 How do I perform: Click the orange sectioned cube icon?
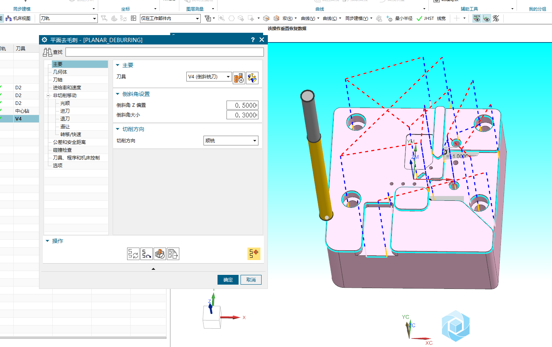coord(276,18)
